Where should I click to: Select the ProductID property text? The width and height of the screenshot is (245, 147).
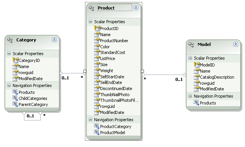point(109,28)
